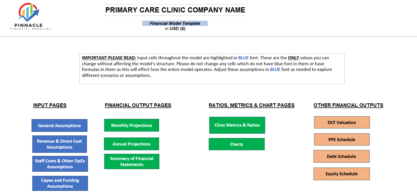Click the in USD ($) currency label

[175, 28]
